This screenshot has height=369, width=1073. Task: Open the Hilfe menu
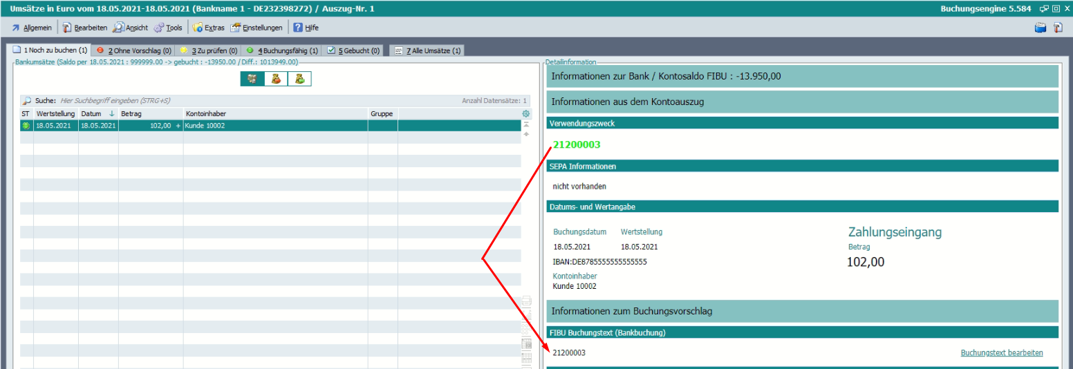(306, 28)
